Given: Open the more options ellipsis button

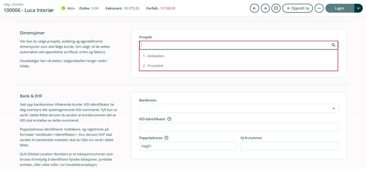Looking at the screenshot, I should coord(319,8).
